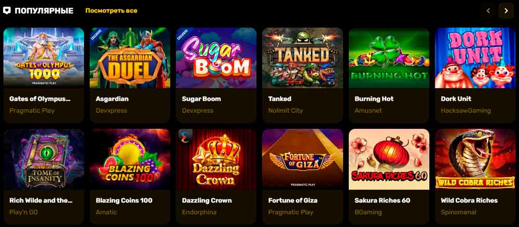Select Sugar Boom game thumbnail
519x227 pixels.
point(216,58)
